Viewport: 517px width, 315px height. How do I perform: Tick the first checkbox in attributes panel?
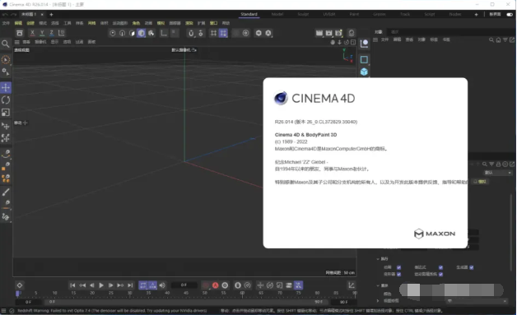pos(399,267)
